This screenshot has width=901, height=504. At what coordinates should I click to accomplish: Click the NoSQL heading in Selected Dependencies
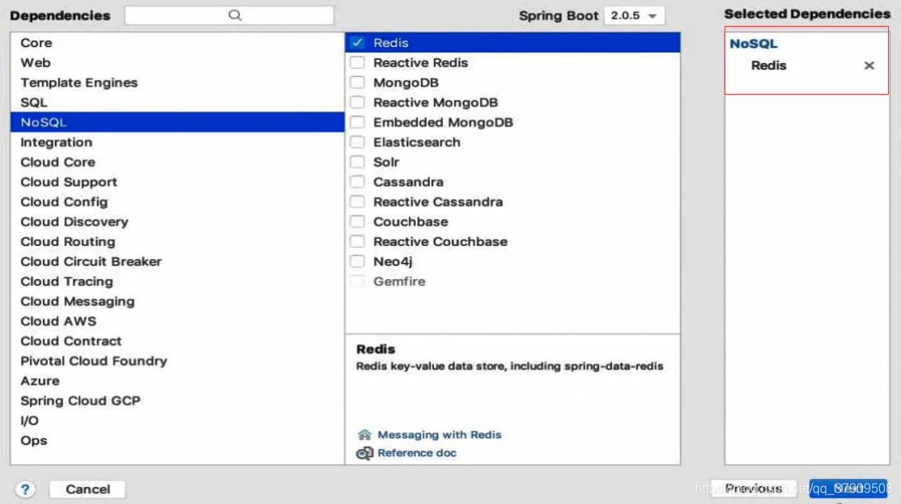(x=754, y=44)
